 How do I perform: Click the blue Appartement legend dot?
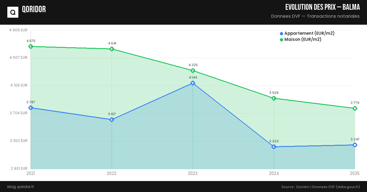pos(281,34)
